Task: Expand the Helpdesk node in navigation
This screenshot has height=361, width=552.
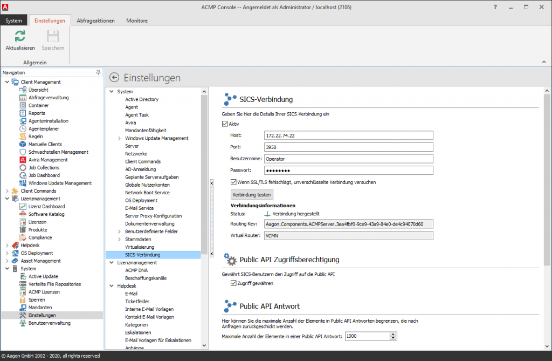Action: pos(7,245)
